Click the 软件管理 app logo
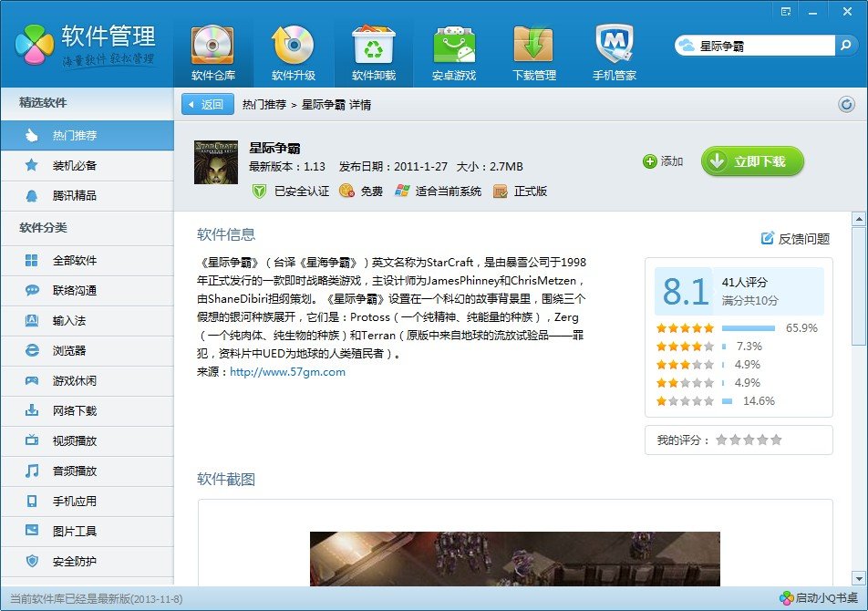 click(x=33, y=44)
